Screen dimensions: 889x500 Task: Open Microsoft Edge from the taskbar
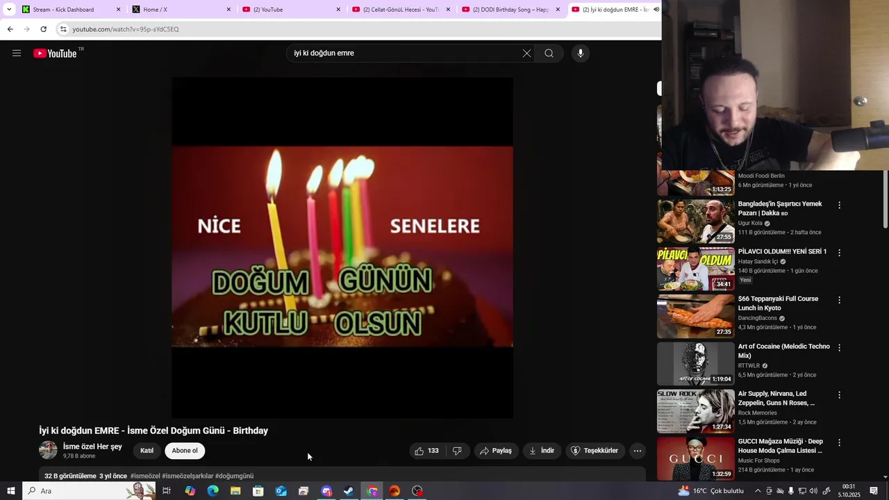tap(213, 491)
